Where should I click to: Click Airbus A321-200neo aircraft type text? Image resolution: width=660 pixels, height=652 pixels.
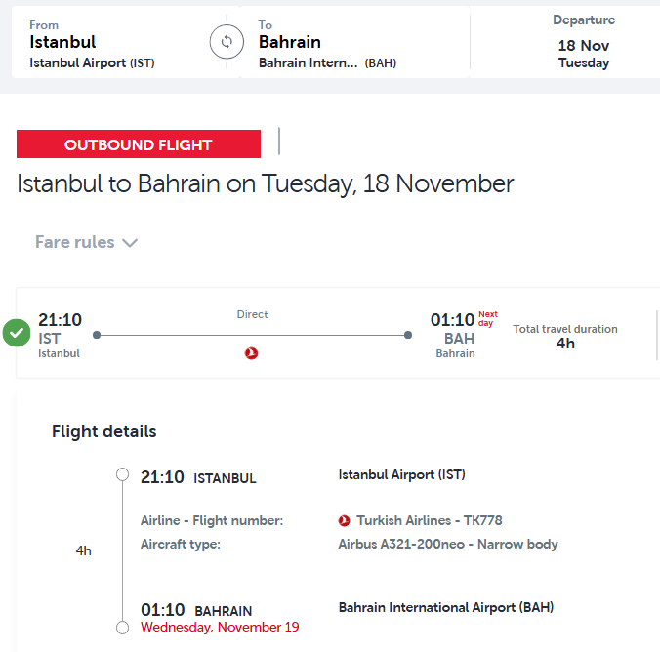coord(448,544)
